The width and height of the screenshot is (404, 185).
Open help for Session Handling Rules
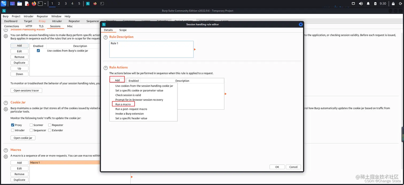6,30
